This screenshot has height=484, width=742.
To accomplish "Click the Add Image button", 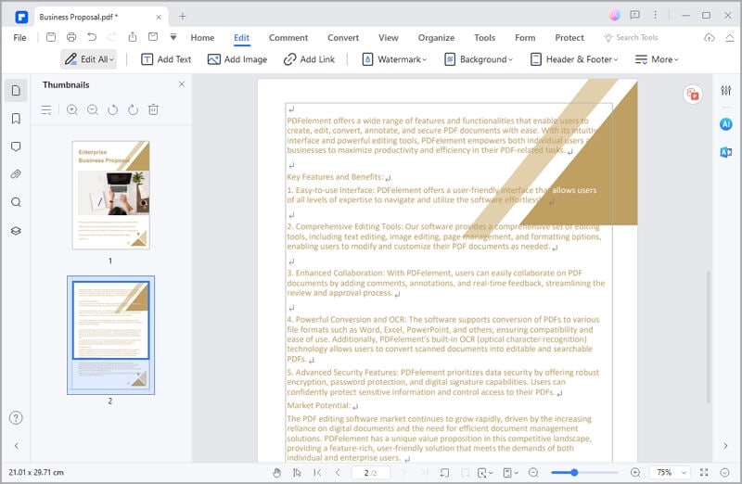I will tap(237, 59).
